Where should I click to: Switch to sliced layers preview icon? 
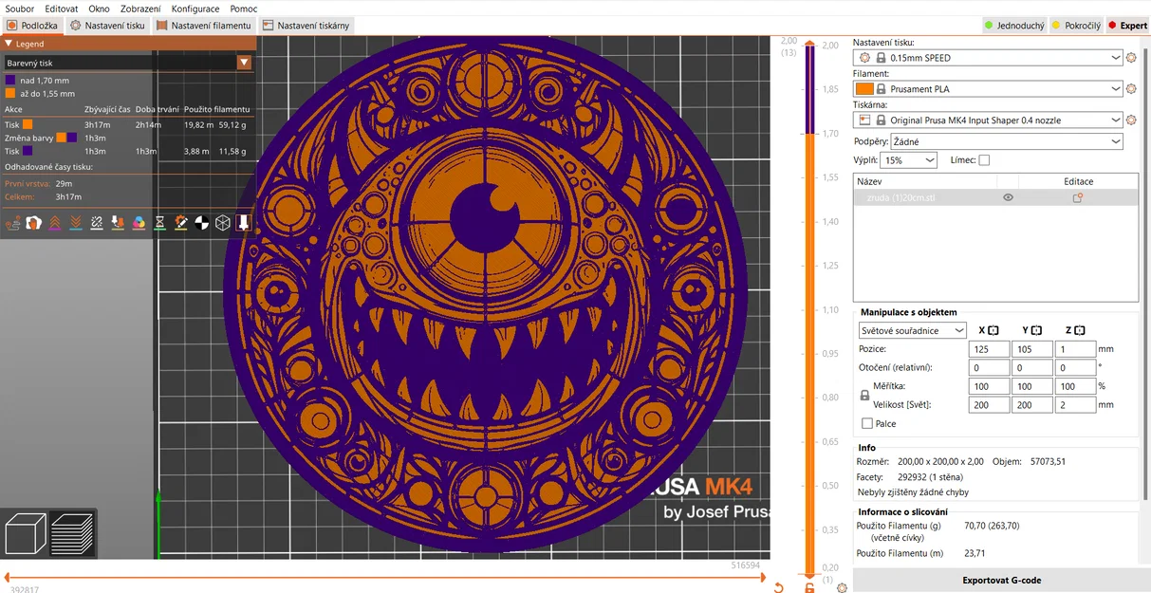[72, 534]
